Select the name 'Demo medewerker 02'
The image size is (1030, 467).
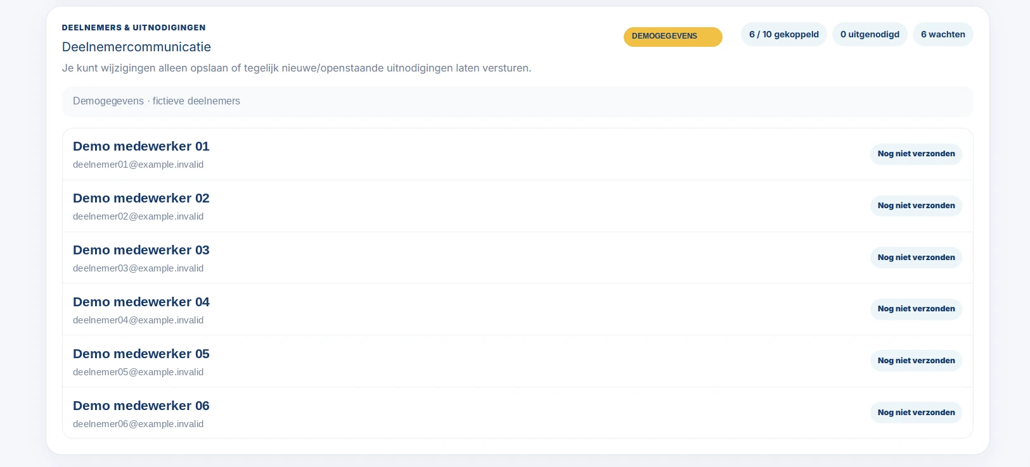coord(141,198)
